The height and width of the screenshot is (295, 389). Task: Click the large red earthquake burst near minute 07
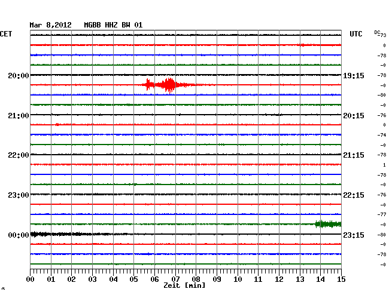169,85
